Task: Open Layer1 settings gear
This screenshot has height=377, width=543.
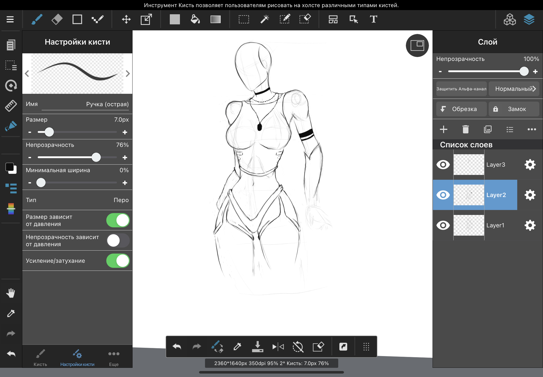Action: (530, 225)
